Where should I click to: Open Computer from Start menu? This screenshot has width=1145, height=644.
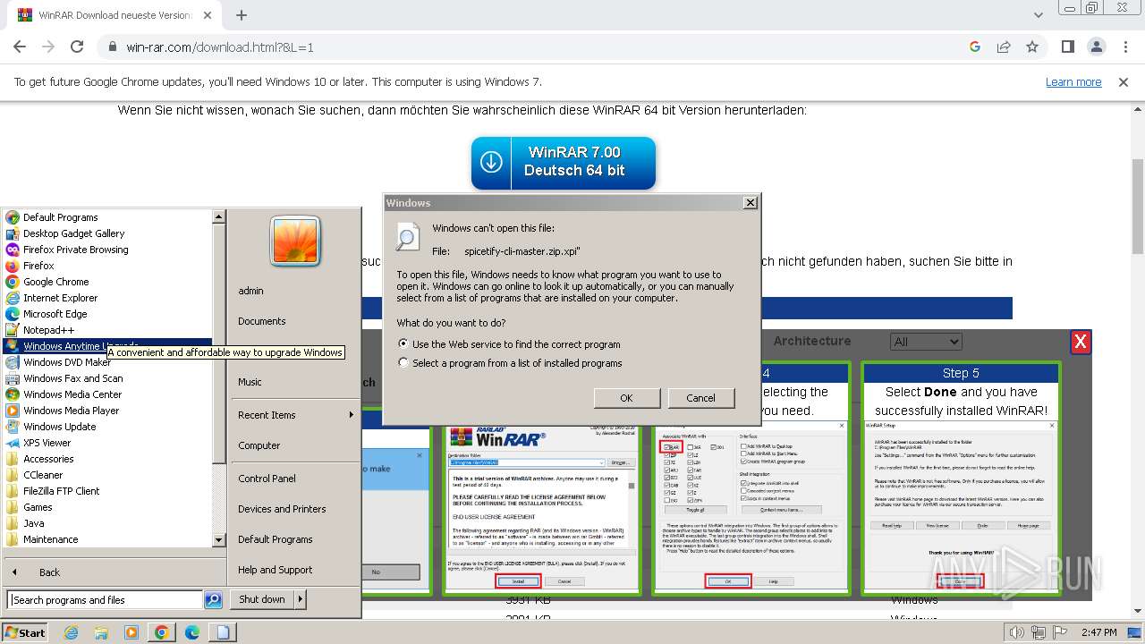click(259, 445)
